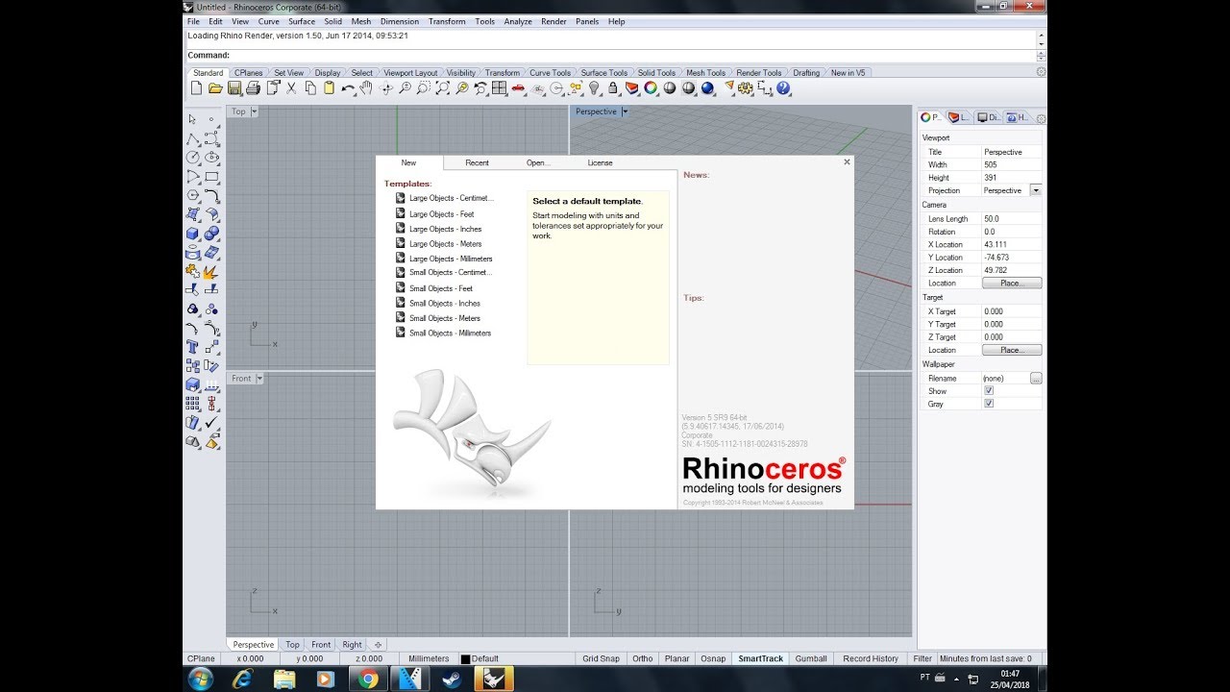This screenshot has height=692, width=1230.
Task: Open the Top viewport title dropdown arrow
Action: pos(254,111)
